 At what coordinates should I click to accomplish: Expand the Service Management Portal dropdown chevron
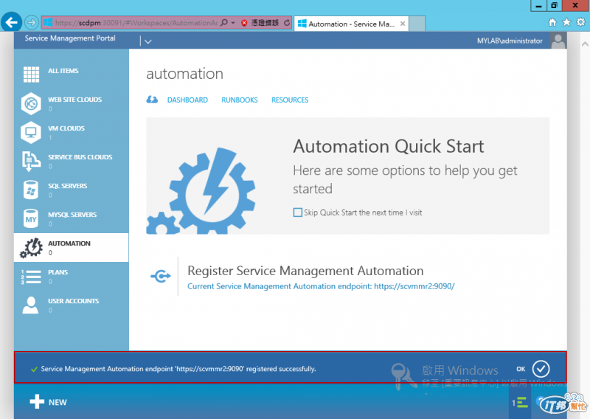pyautogui.click(x=148, y=41)
